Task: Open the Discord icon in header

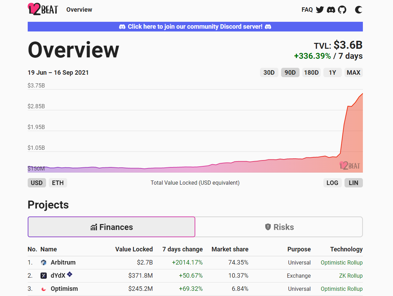Action: click(x=331, y=10)
